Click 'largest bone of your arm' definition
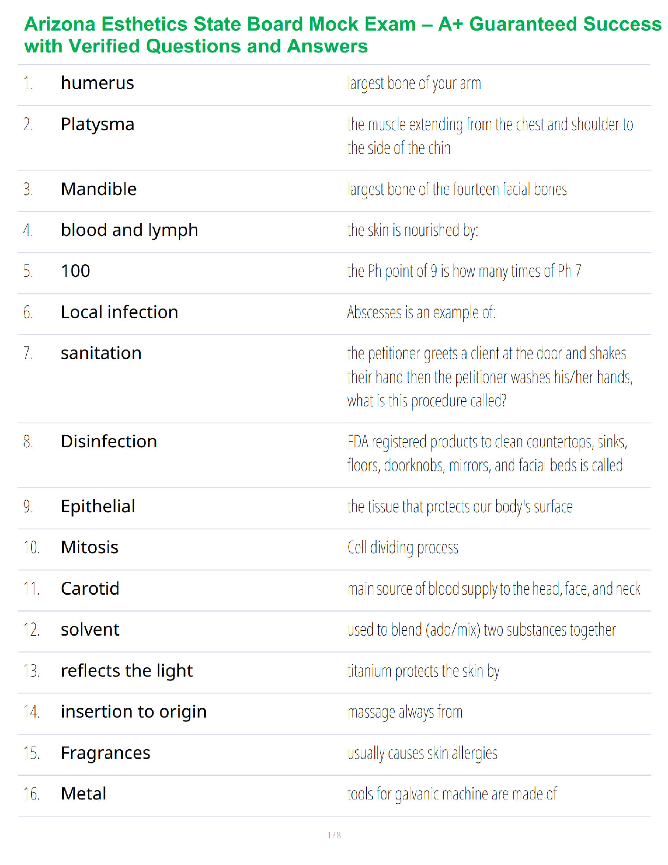The height and width of the screenshot is (865, 668). 414,84
